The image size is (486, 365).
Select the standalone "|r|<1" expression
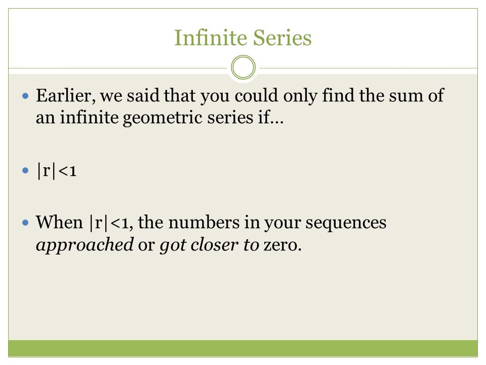click(57, 170)
